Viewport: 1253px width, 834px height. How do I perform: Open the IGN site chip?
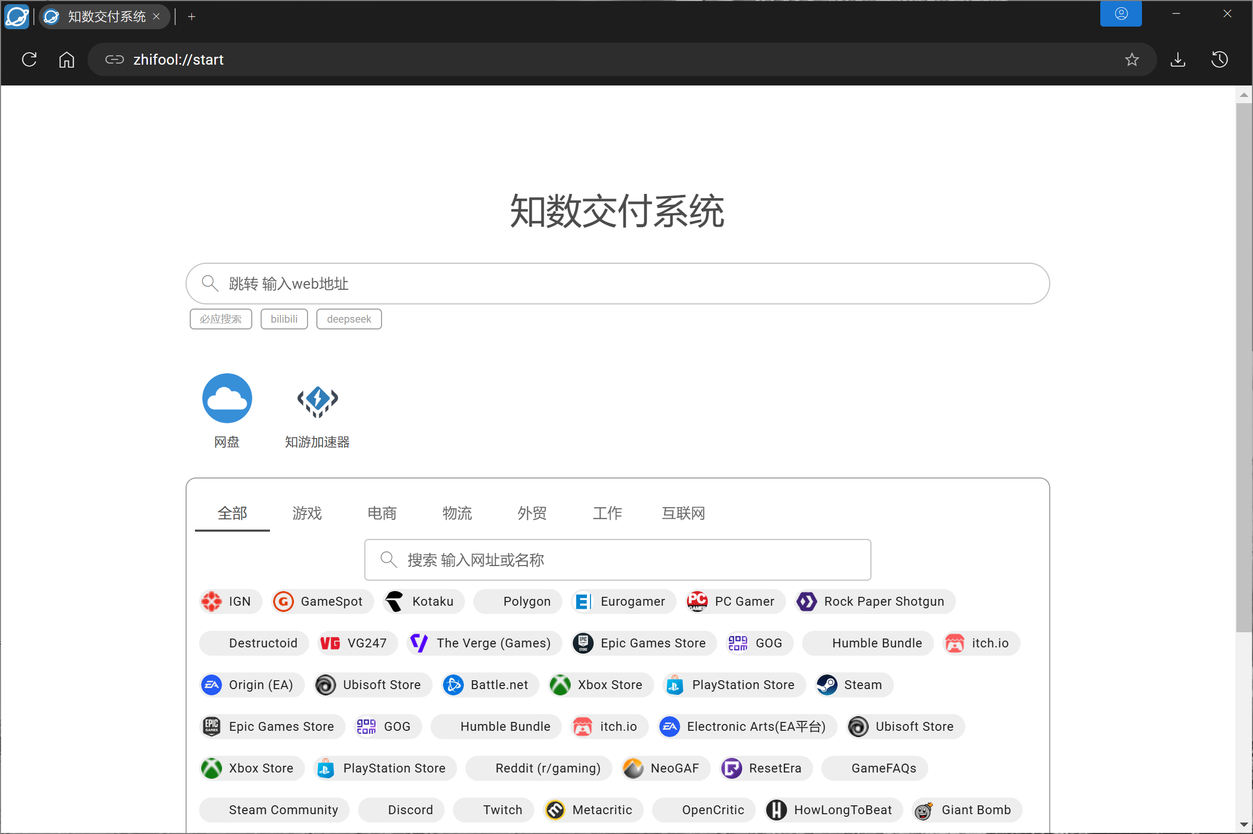(230, 602)
